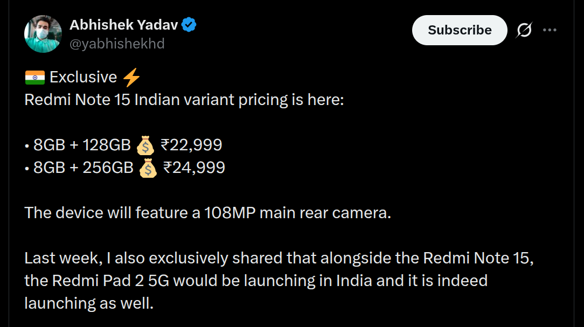
Task: Click the Abhishek Yadav display name
Action: 124,23
